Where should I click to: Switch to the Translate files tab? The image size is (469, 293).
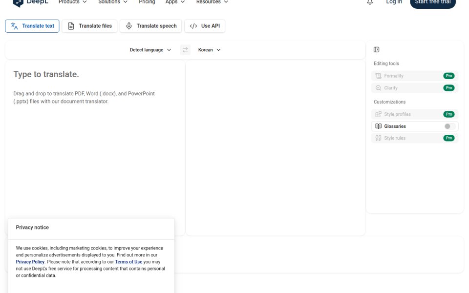point(89,26)
